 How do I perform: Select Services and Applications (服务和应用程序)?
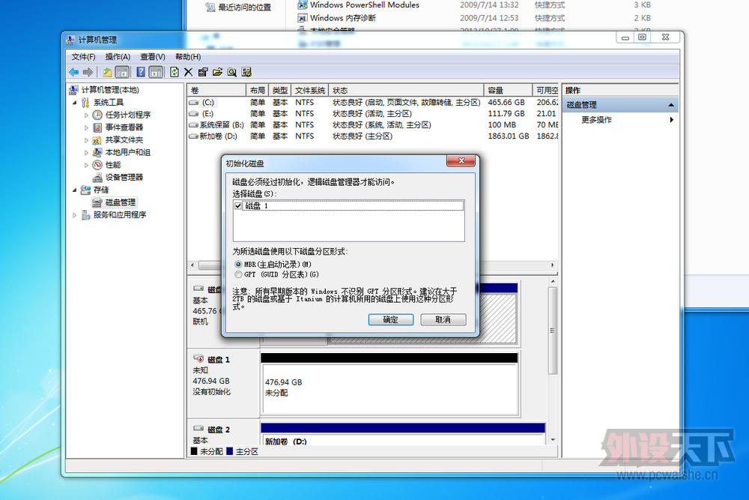tap(119, 214)
